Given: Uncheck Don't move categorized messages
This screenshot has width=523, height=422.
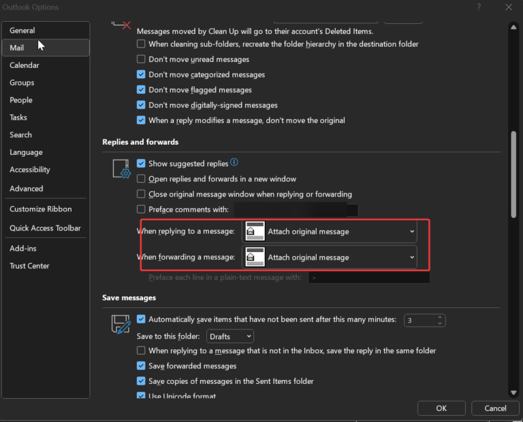Looking at the screenshot, I should 141,74.
